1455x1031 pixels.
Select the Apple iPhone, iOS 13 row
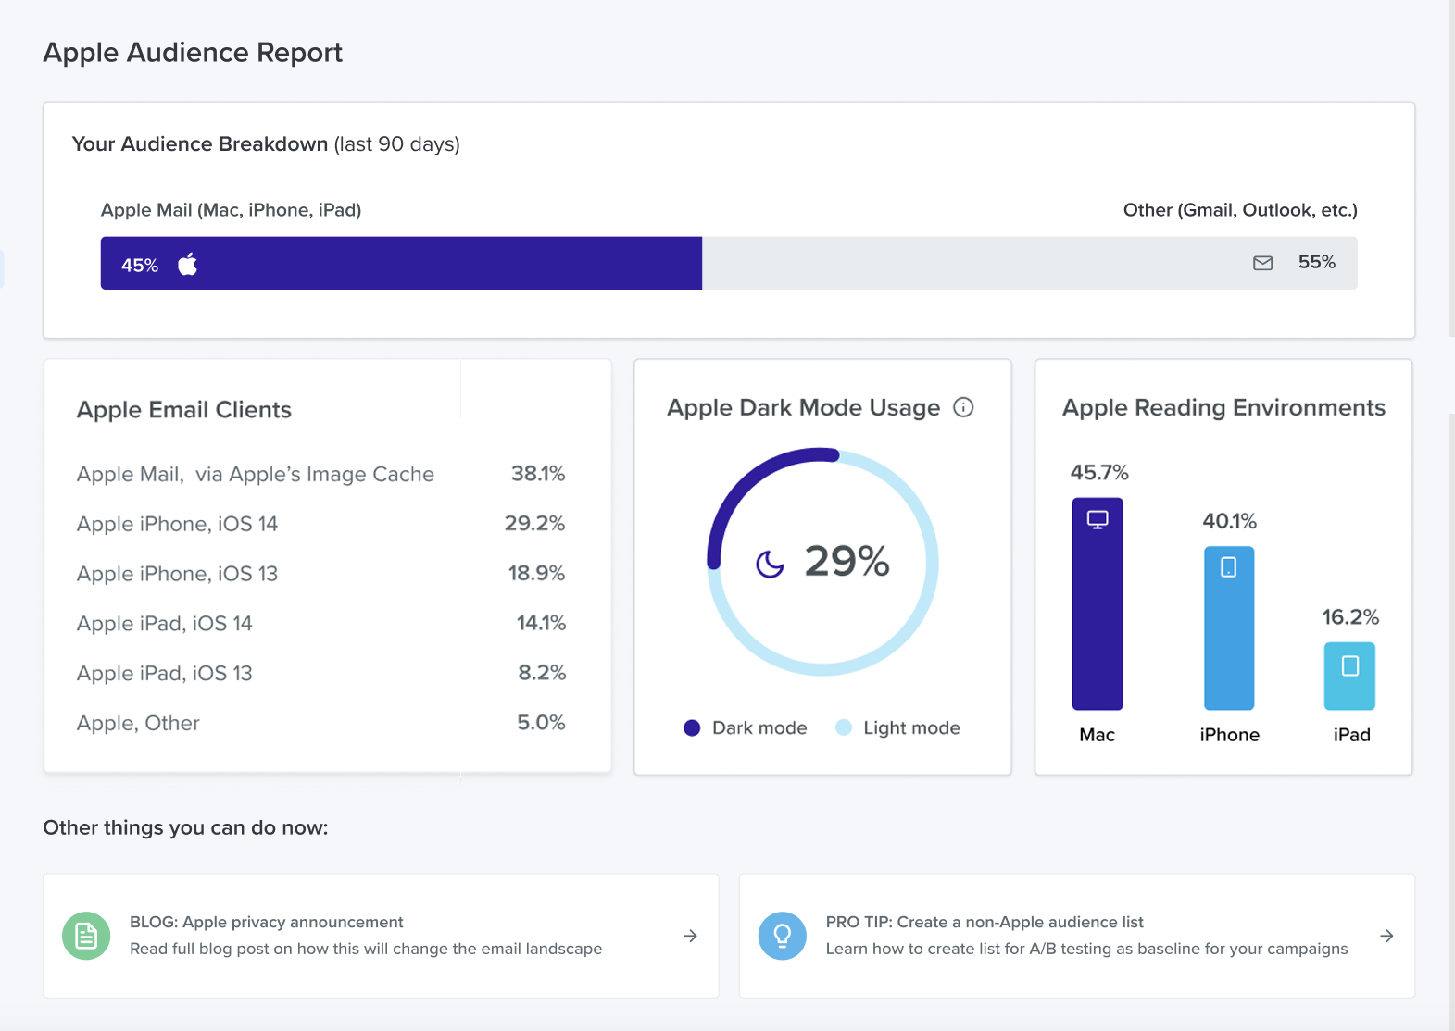pyautogui.click(x=321, y=574)
